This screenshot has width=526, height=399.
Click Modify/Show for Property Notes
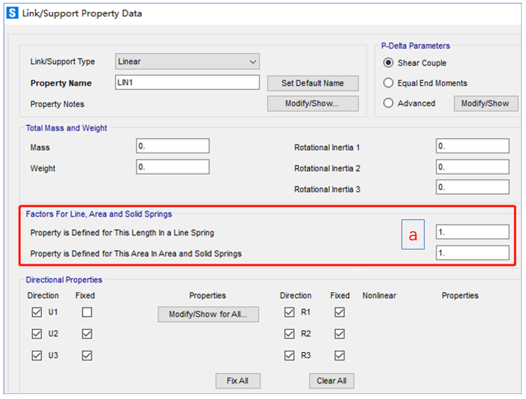point(312,103)
